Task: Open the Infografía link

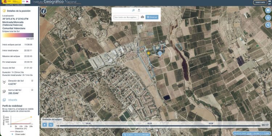Action: point(13,100)
